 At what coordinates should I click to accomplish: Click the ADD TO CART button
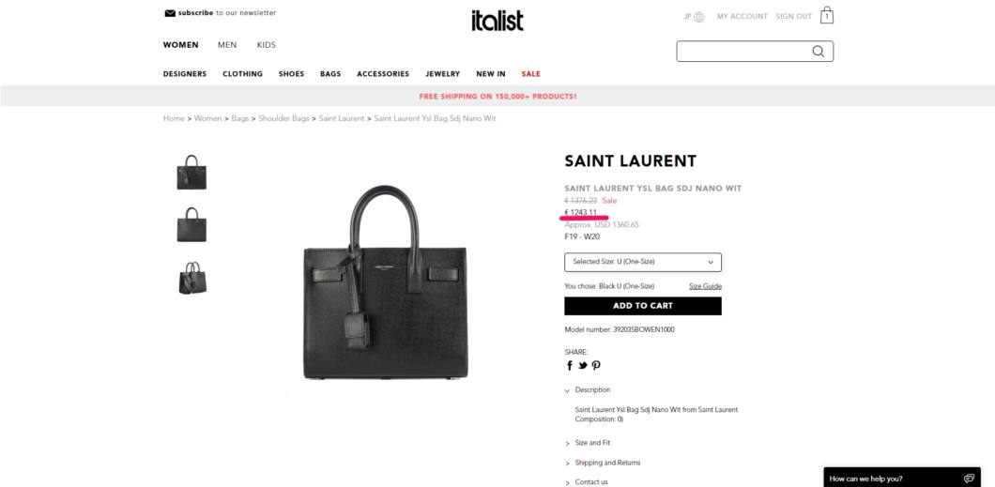point(643,306)
